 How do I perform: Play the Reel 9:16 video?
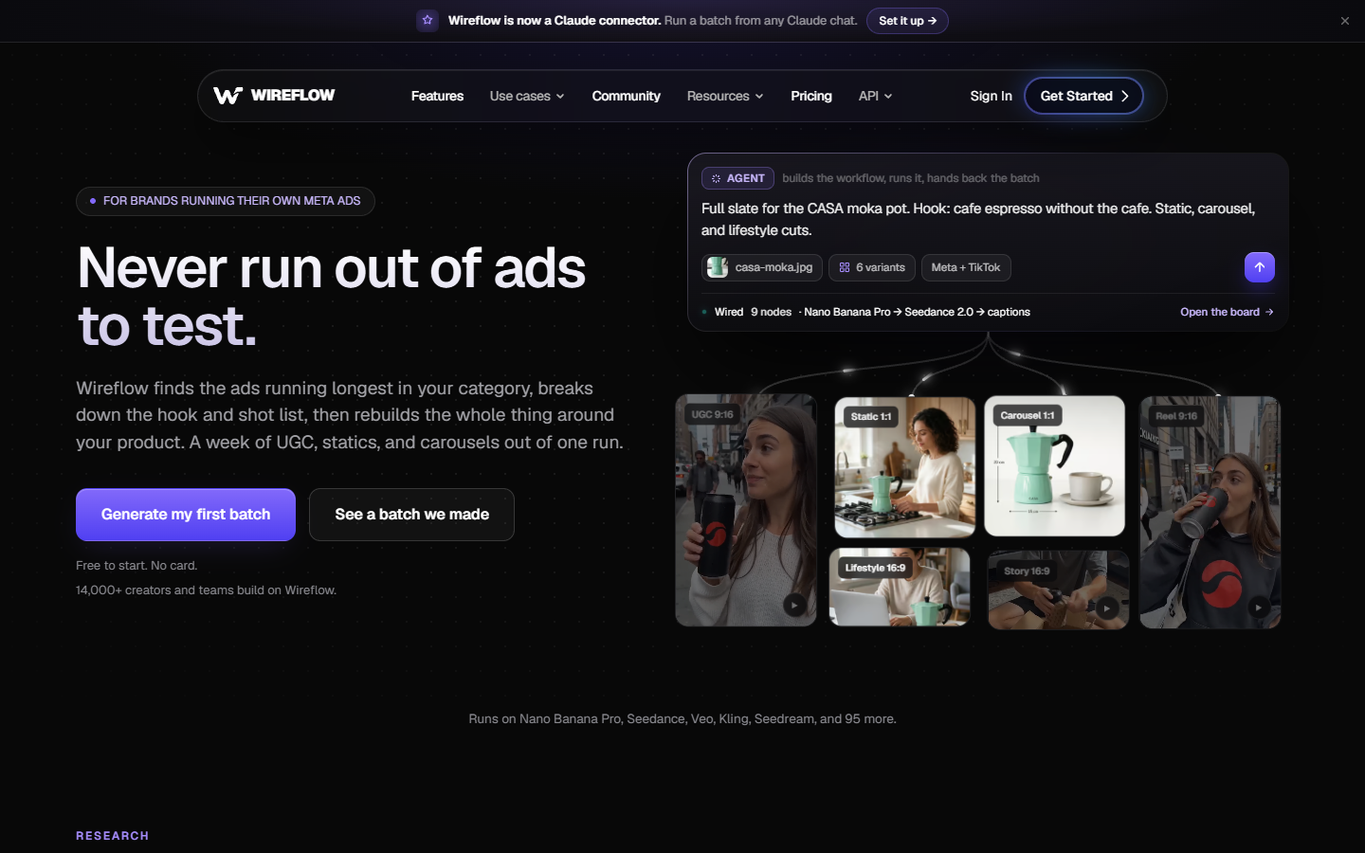[x=1258, y=608]
